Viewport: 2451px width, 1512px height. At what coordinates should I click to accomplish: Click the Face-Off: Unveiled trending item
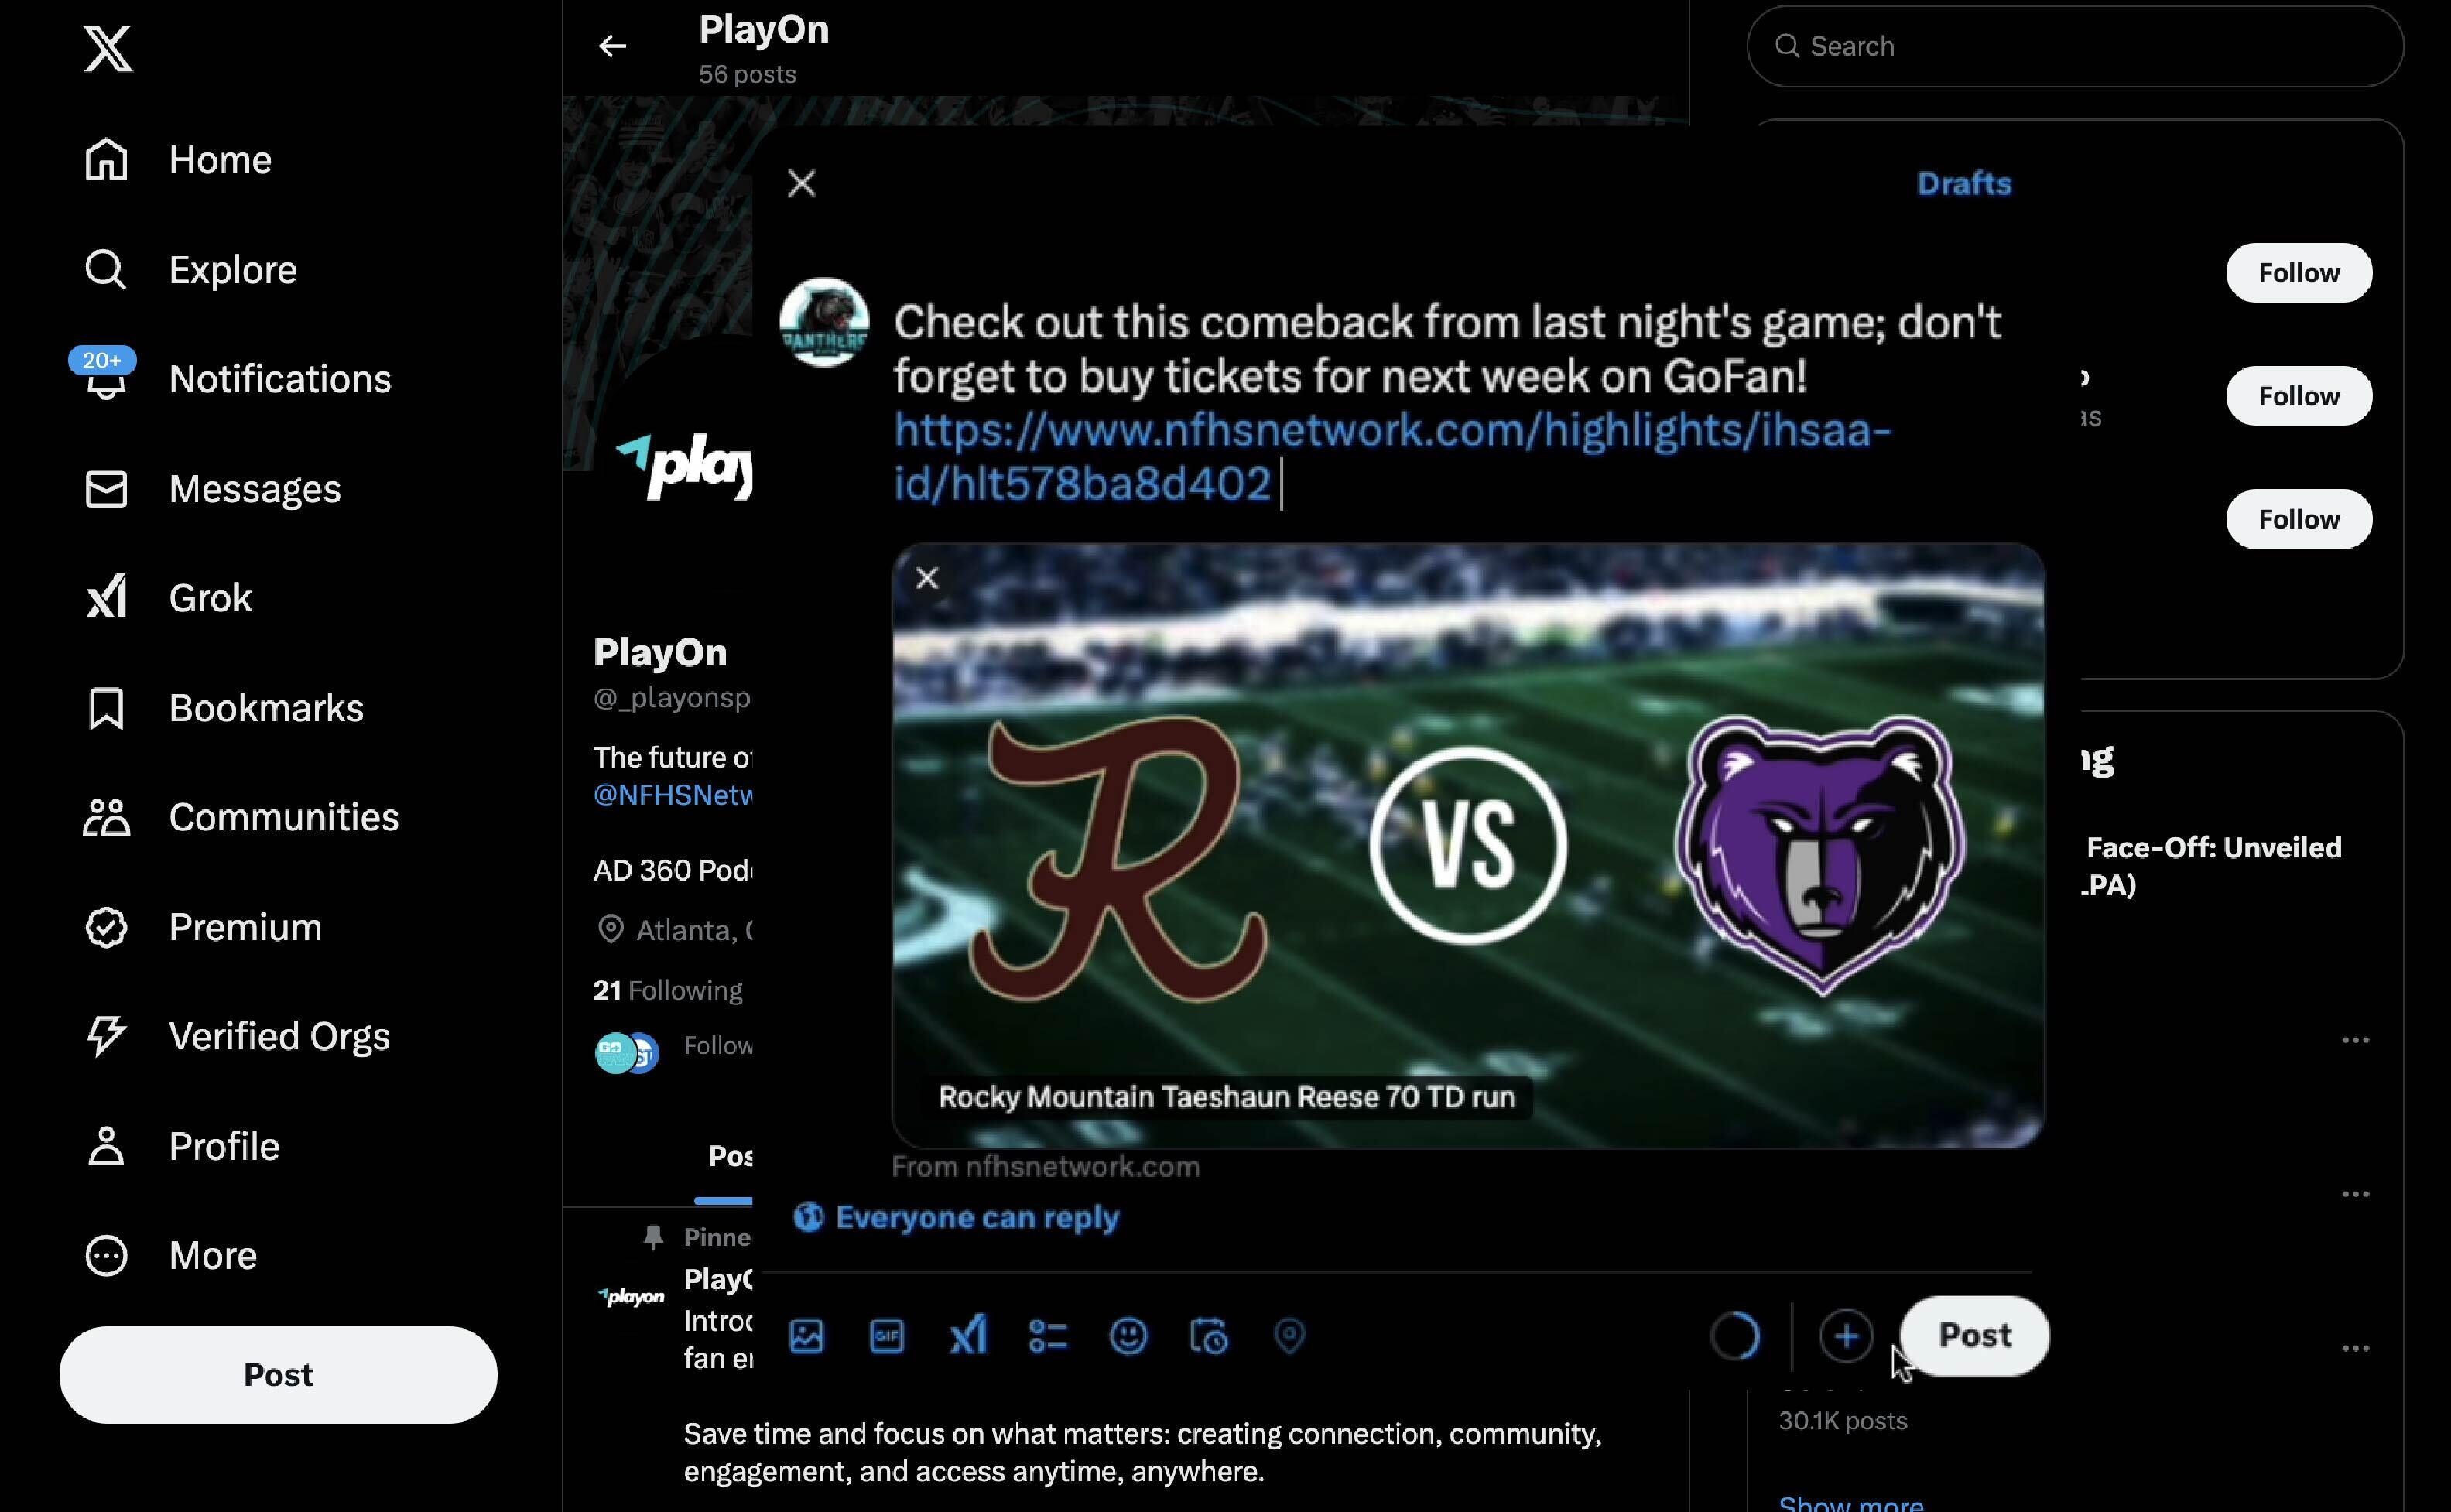tap(2213, 866)
